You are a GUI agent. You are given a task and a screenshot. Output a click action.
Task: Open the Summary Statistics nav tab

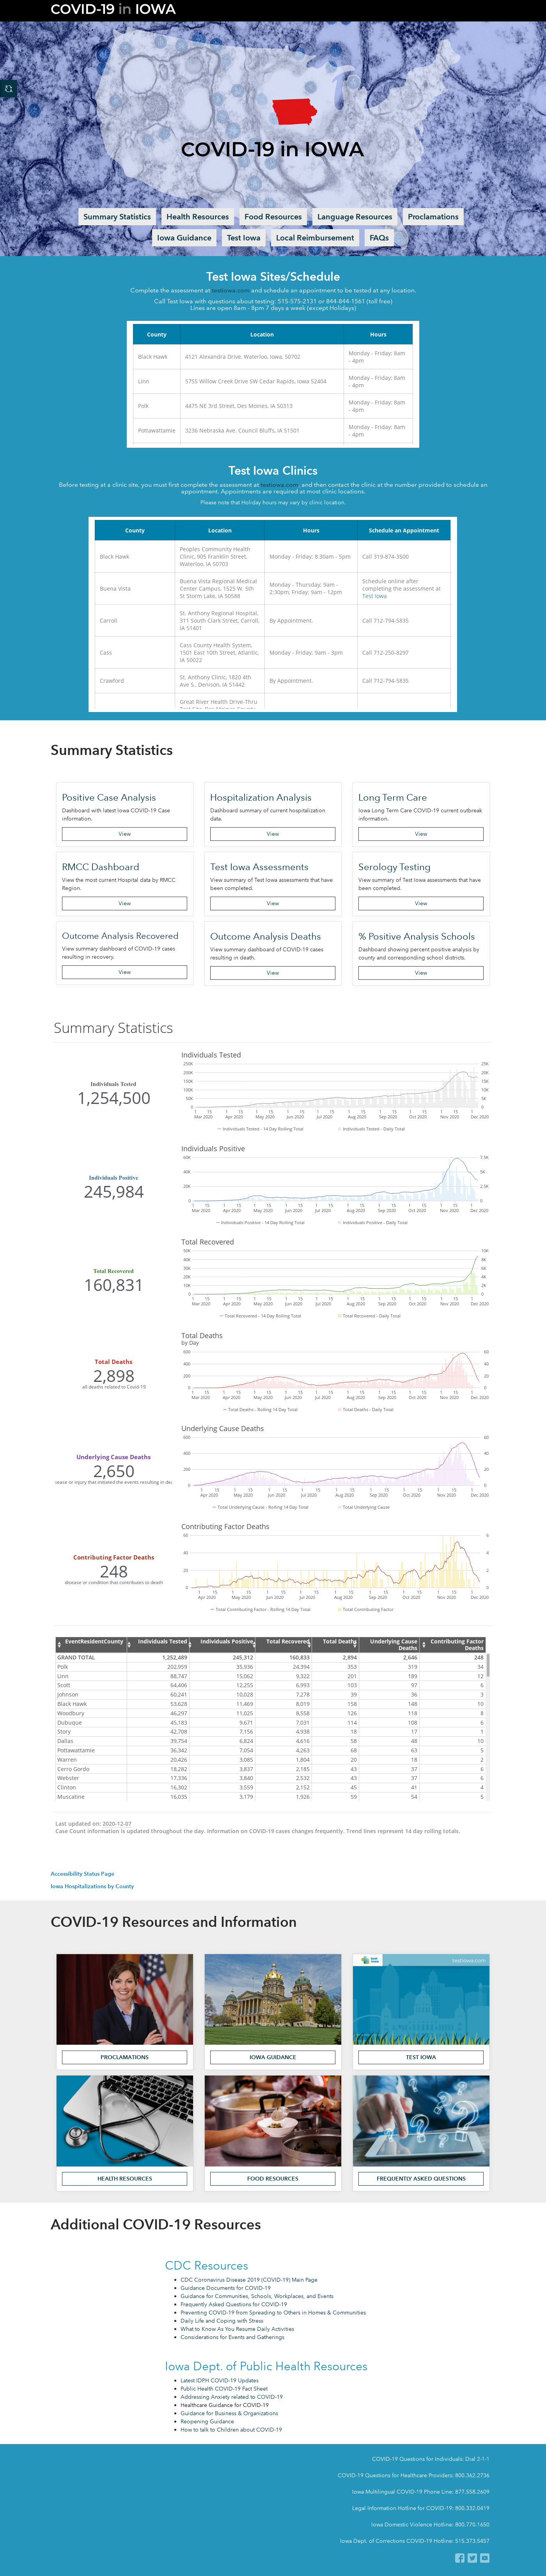117,216
